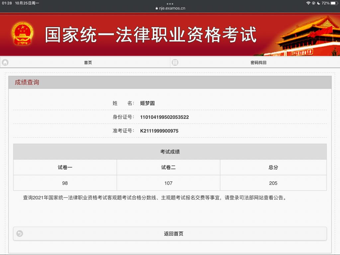Click the 考试成绩 table header

[x=170, y=152]
